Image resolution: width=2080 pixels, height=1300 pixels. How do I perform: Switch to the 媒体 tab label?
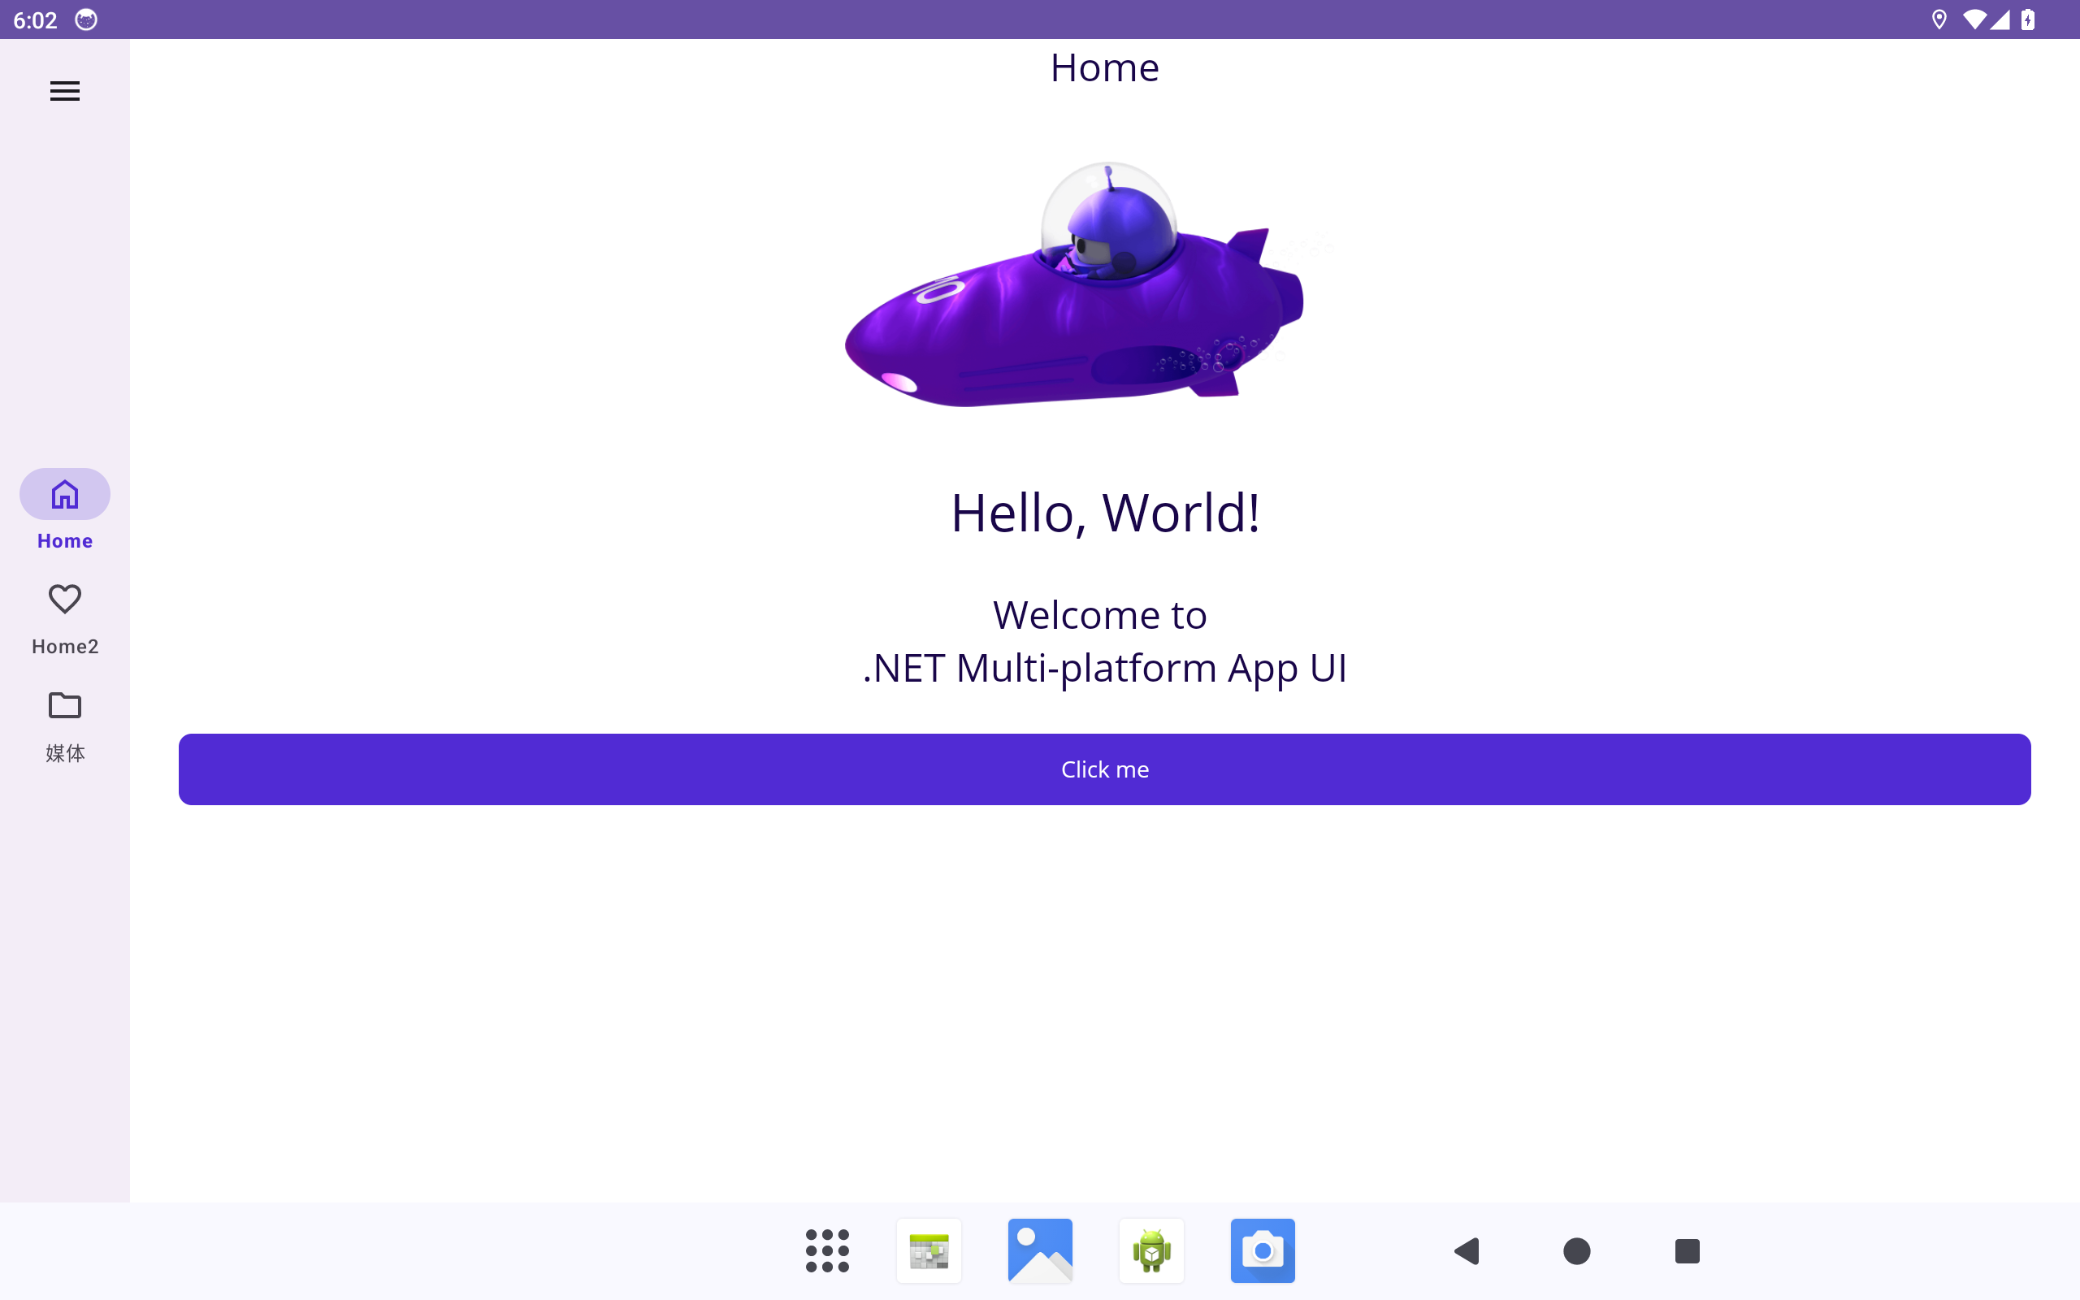coord(64,753)
